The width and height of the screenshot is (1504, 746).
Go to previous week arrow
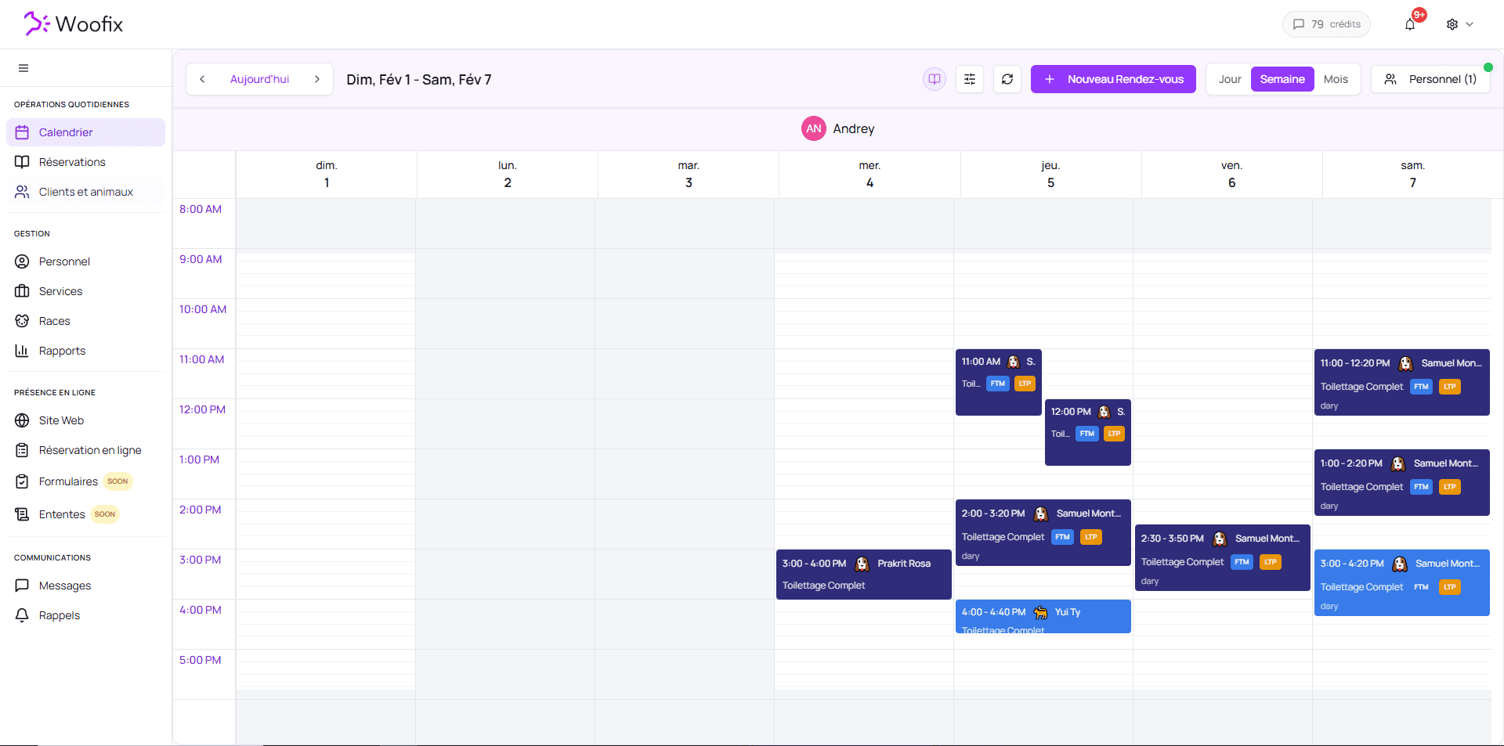tap(202, 79)
